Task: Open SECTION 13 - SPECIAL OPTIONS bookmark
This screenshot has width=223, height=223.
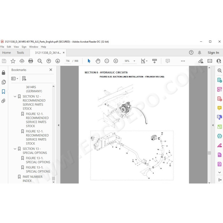Action: pos(35,151)
